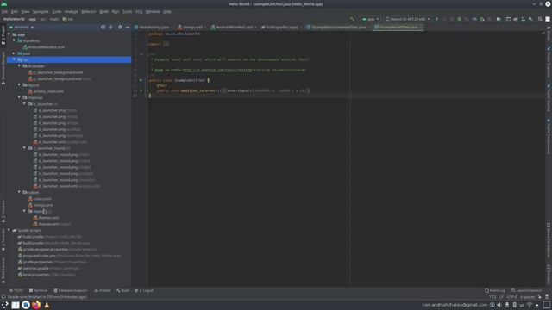
Task: Open the Structure tool window side tab
Action: coord(3,211)
